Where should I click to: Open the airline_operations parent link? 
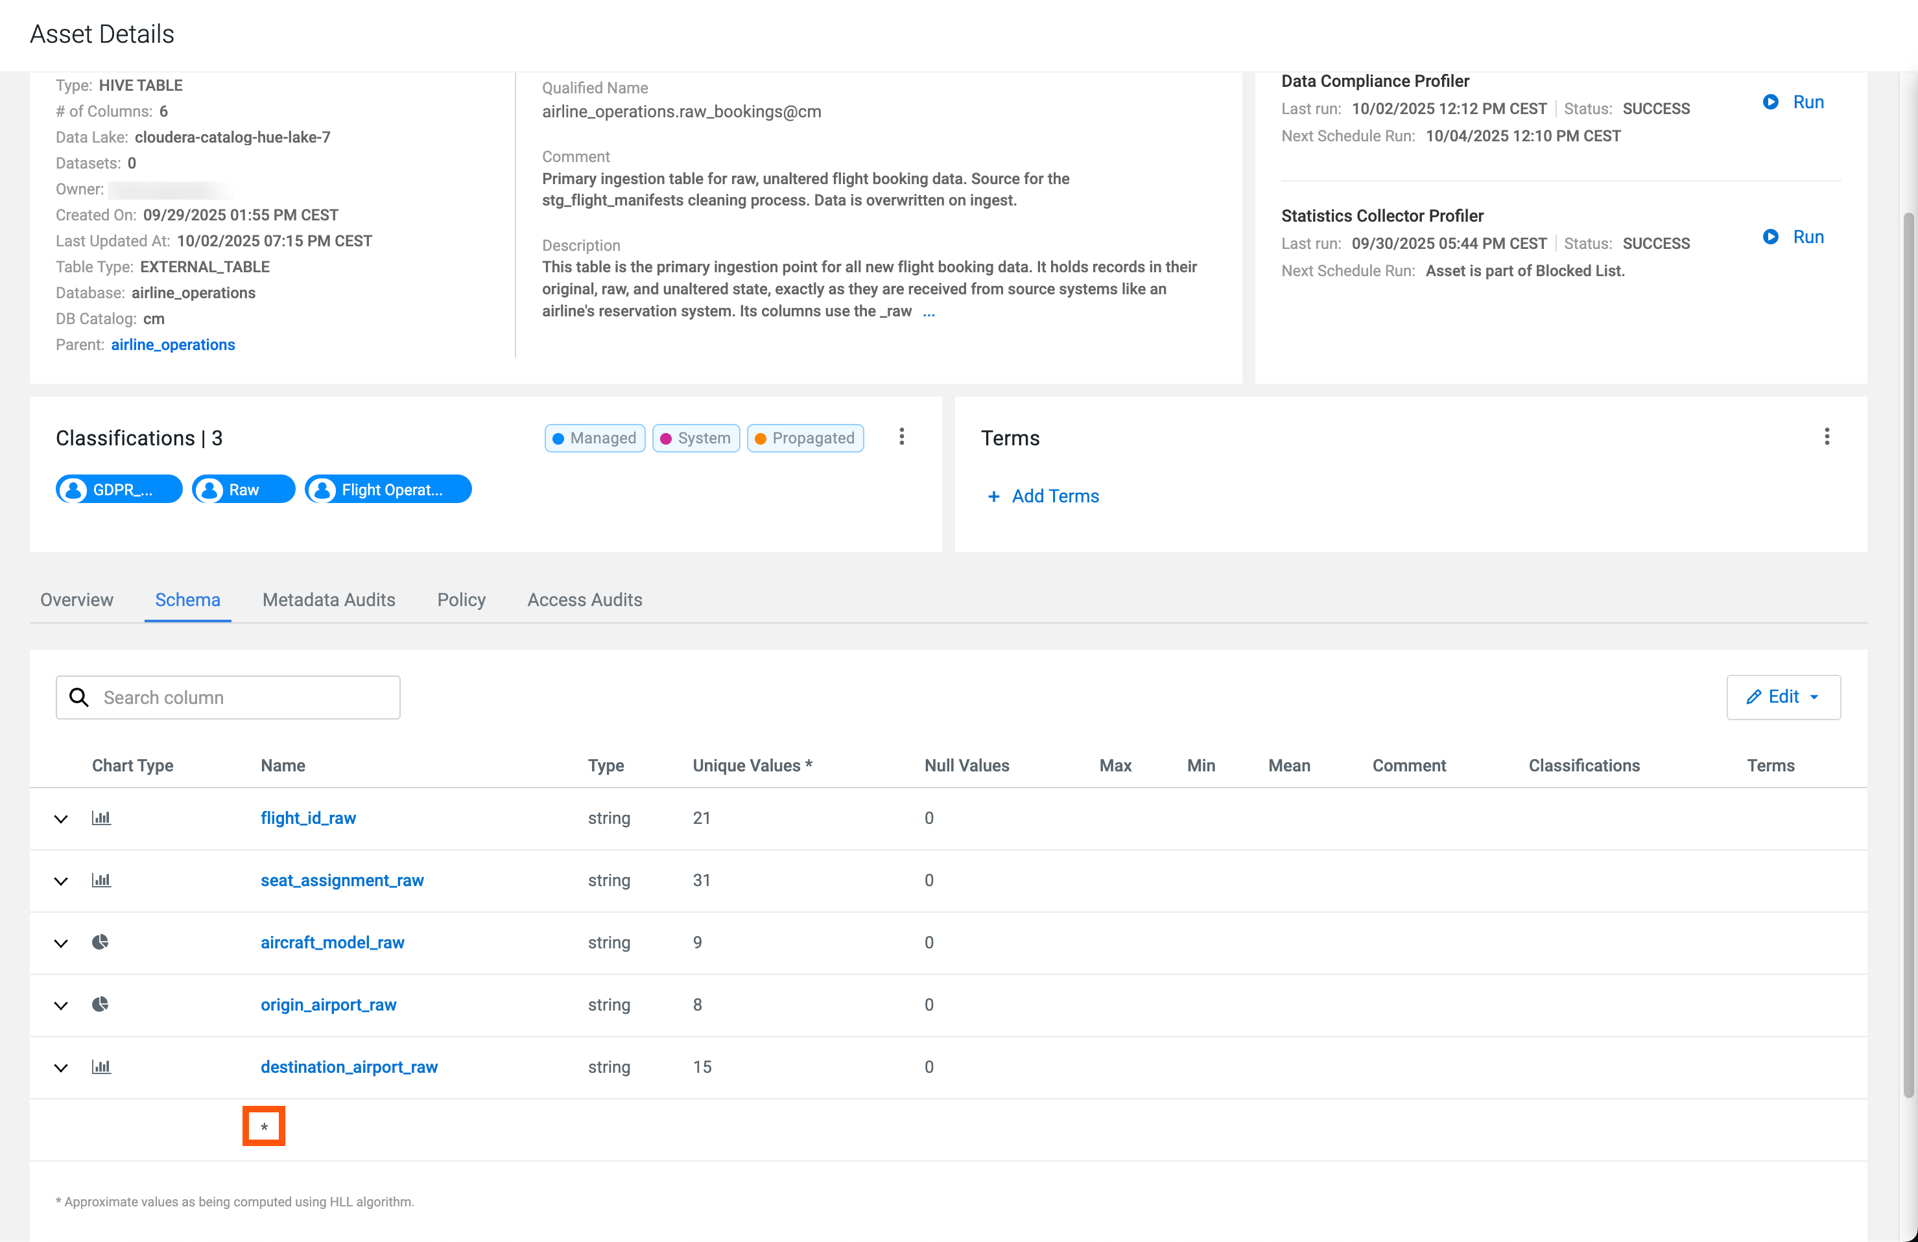click(172, 345)
